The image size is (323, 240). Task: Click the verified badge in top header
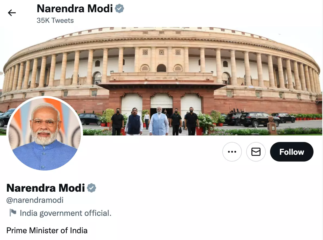[x=119, y=9]
